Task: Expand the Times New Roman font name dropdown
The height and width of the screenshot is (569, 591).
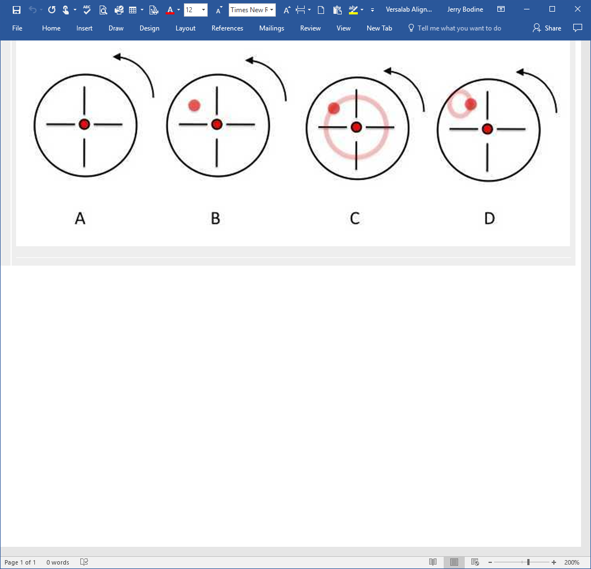Action: pos(272,10)
